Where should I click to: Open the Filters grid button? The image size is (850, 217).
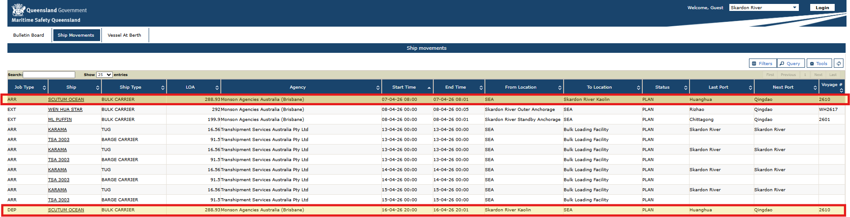763,63
